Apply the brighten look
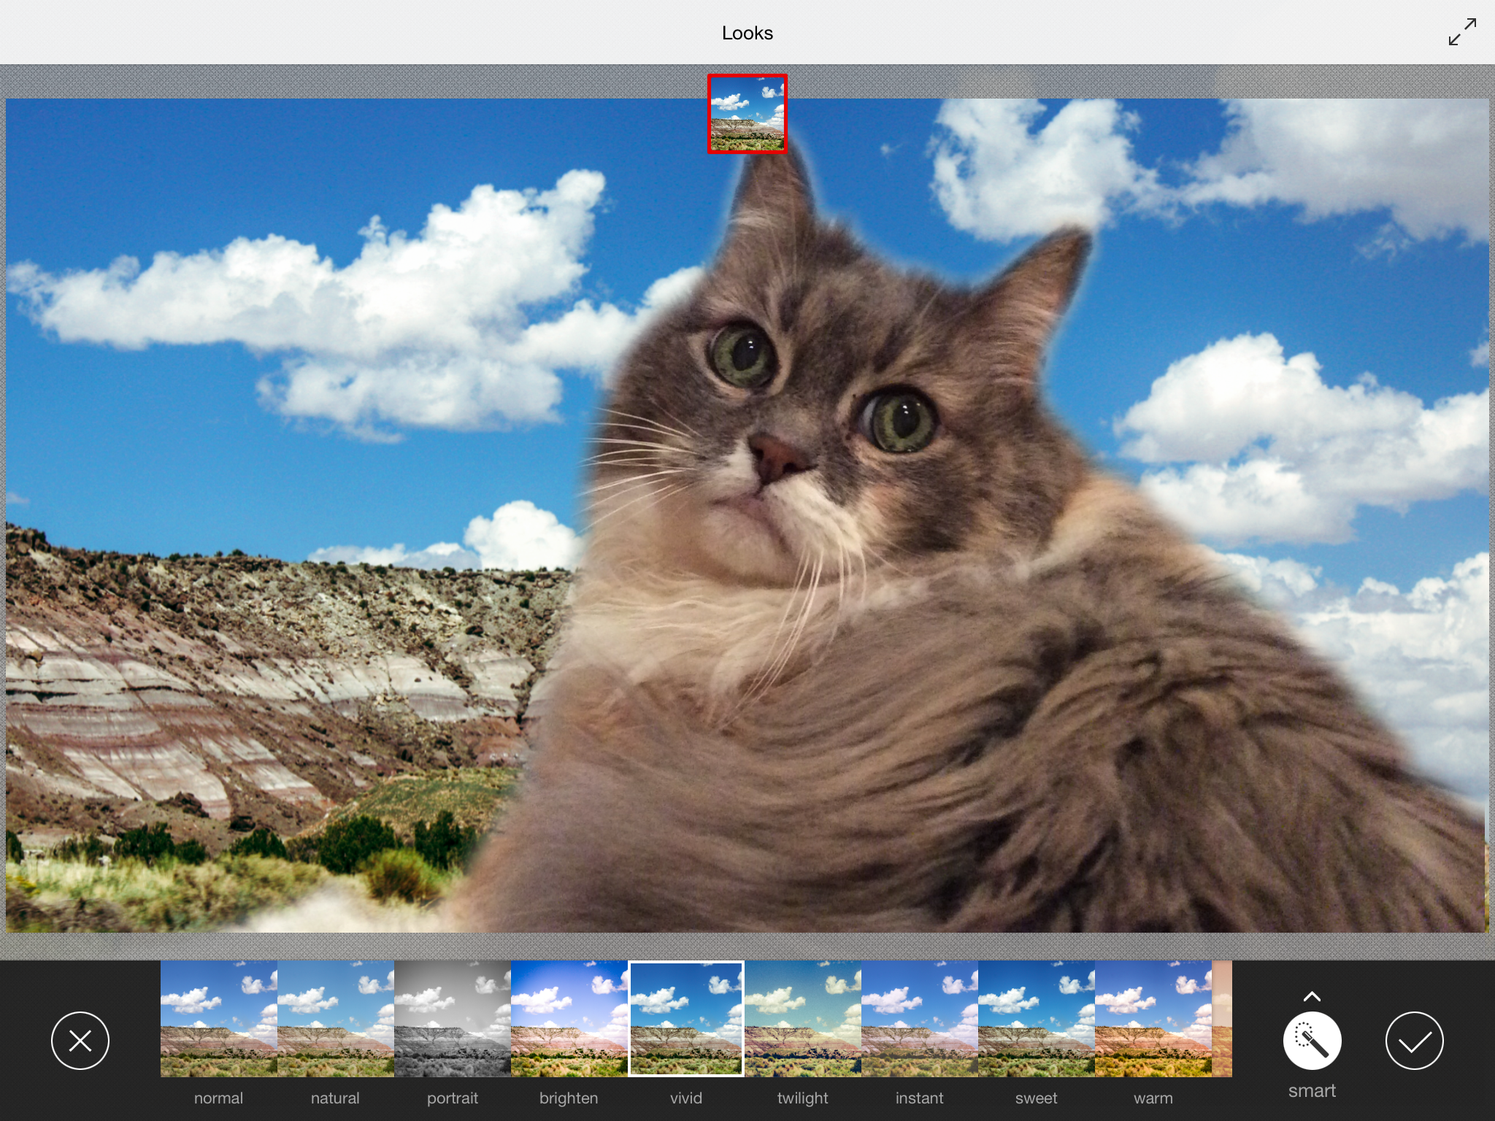Screen dimensions: 1495x1121 (x=569, y=1019)
